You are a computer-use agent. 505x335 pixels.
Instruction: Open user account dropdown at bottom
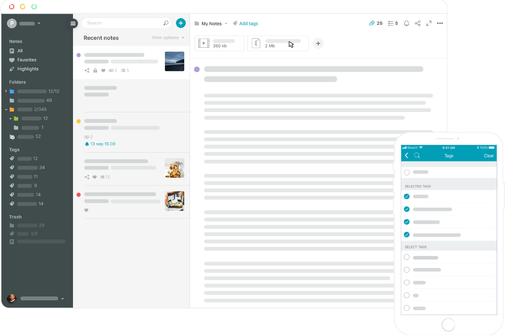(63, 299)
